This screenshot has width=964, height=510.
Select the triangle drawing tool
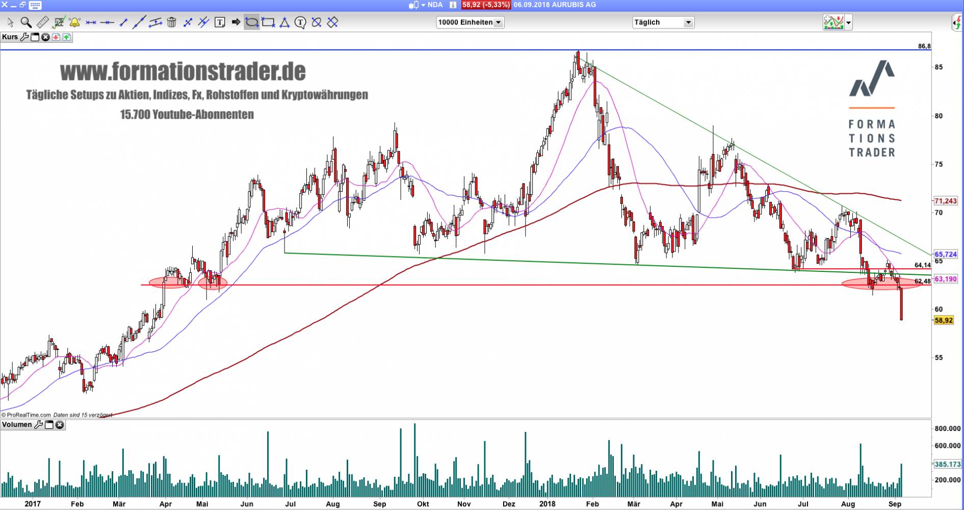284,22
